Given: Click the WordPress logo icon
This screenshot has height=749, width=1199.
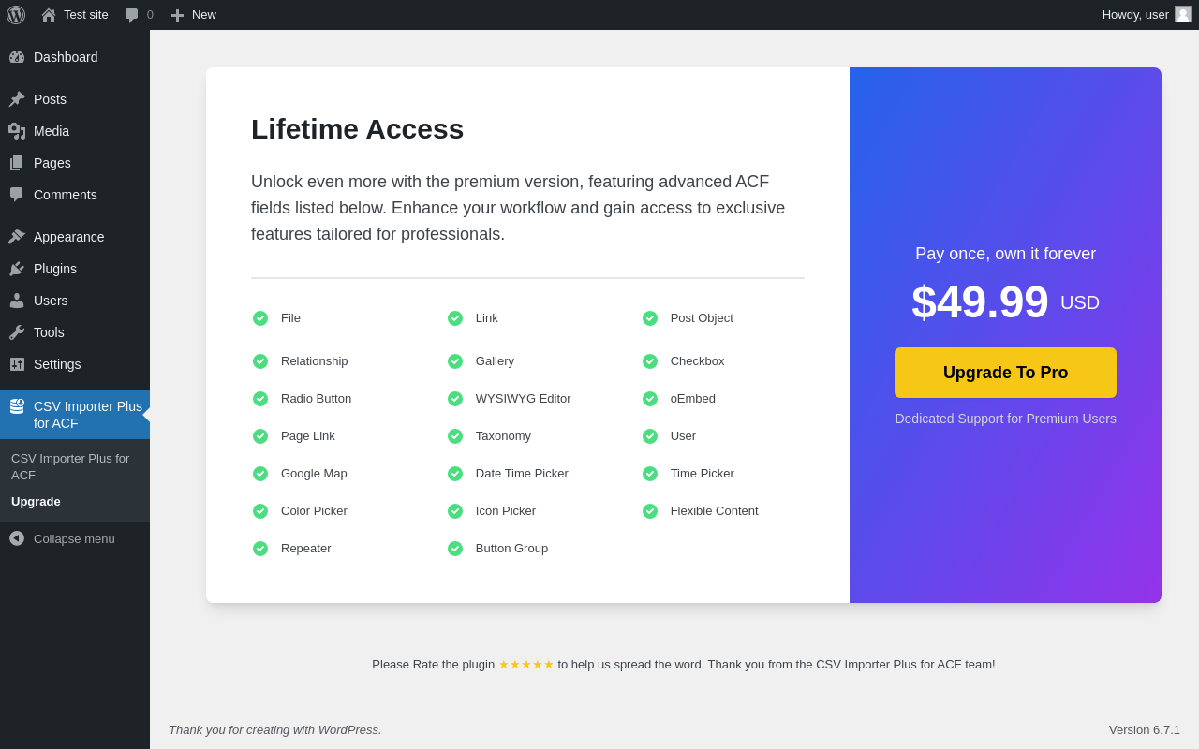Looking at the screenshot, I should [16, 15].
